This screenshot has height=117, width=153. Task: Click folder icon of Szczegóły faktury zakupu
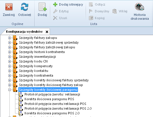(x=15, y=38)
